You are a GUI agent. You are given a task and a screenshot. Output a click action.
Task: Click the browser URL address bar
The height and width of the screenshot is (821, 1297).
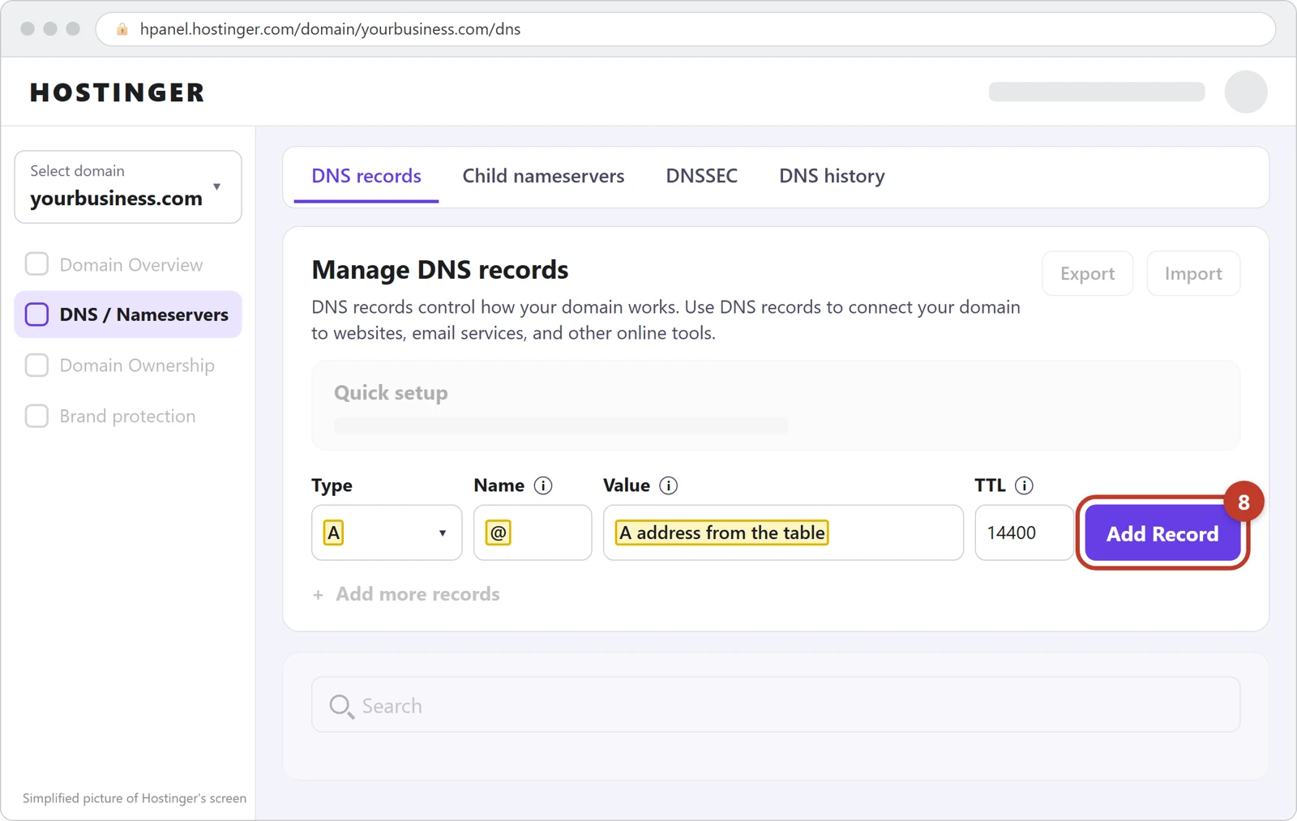686,29
